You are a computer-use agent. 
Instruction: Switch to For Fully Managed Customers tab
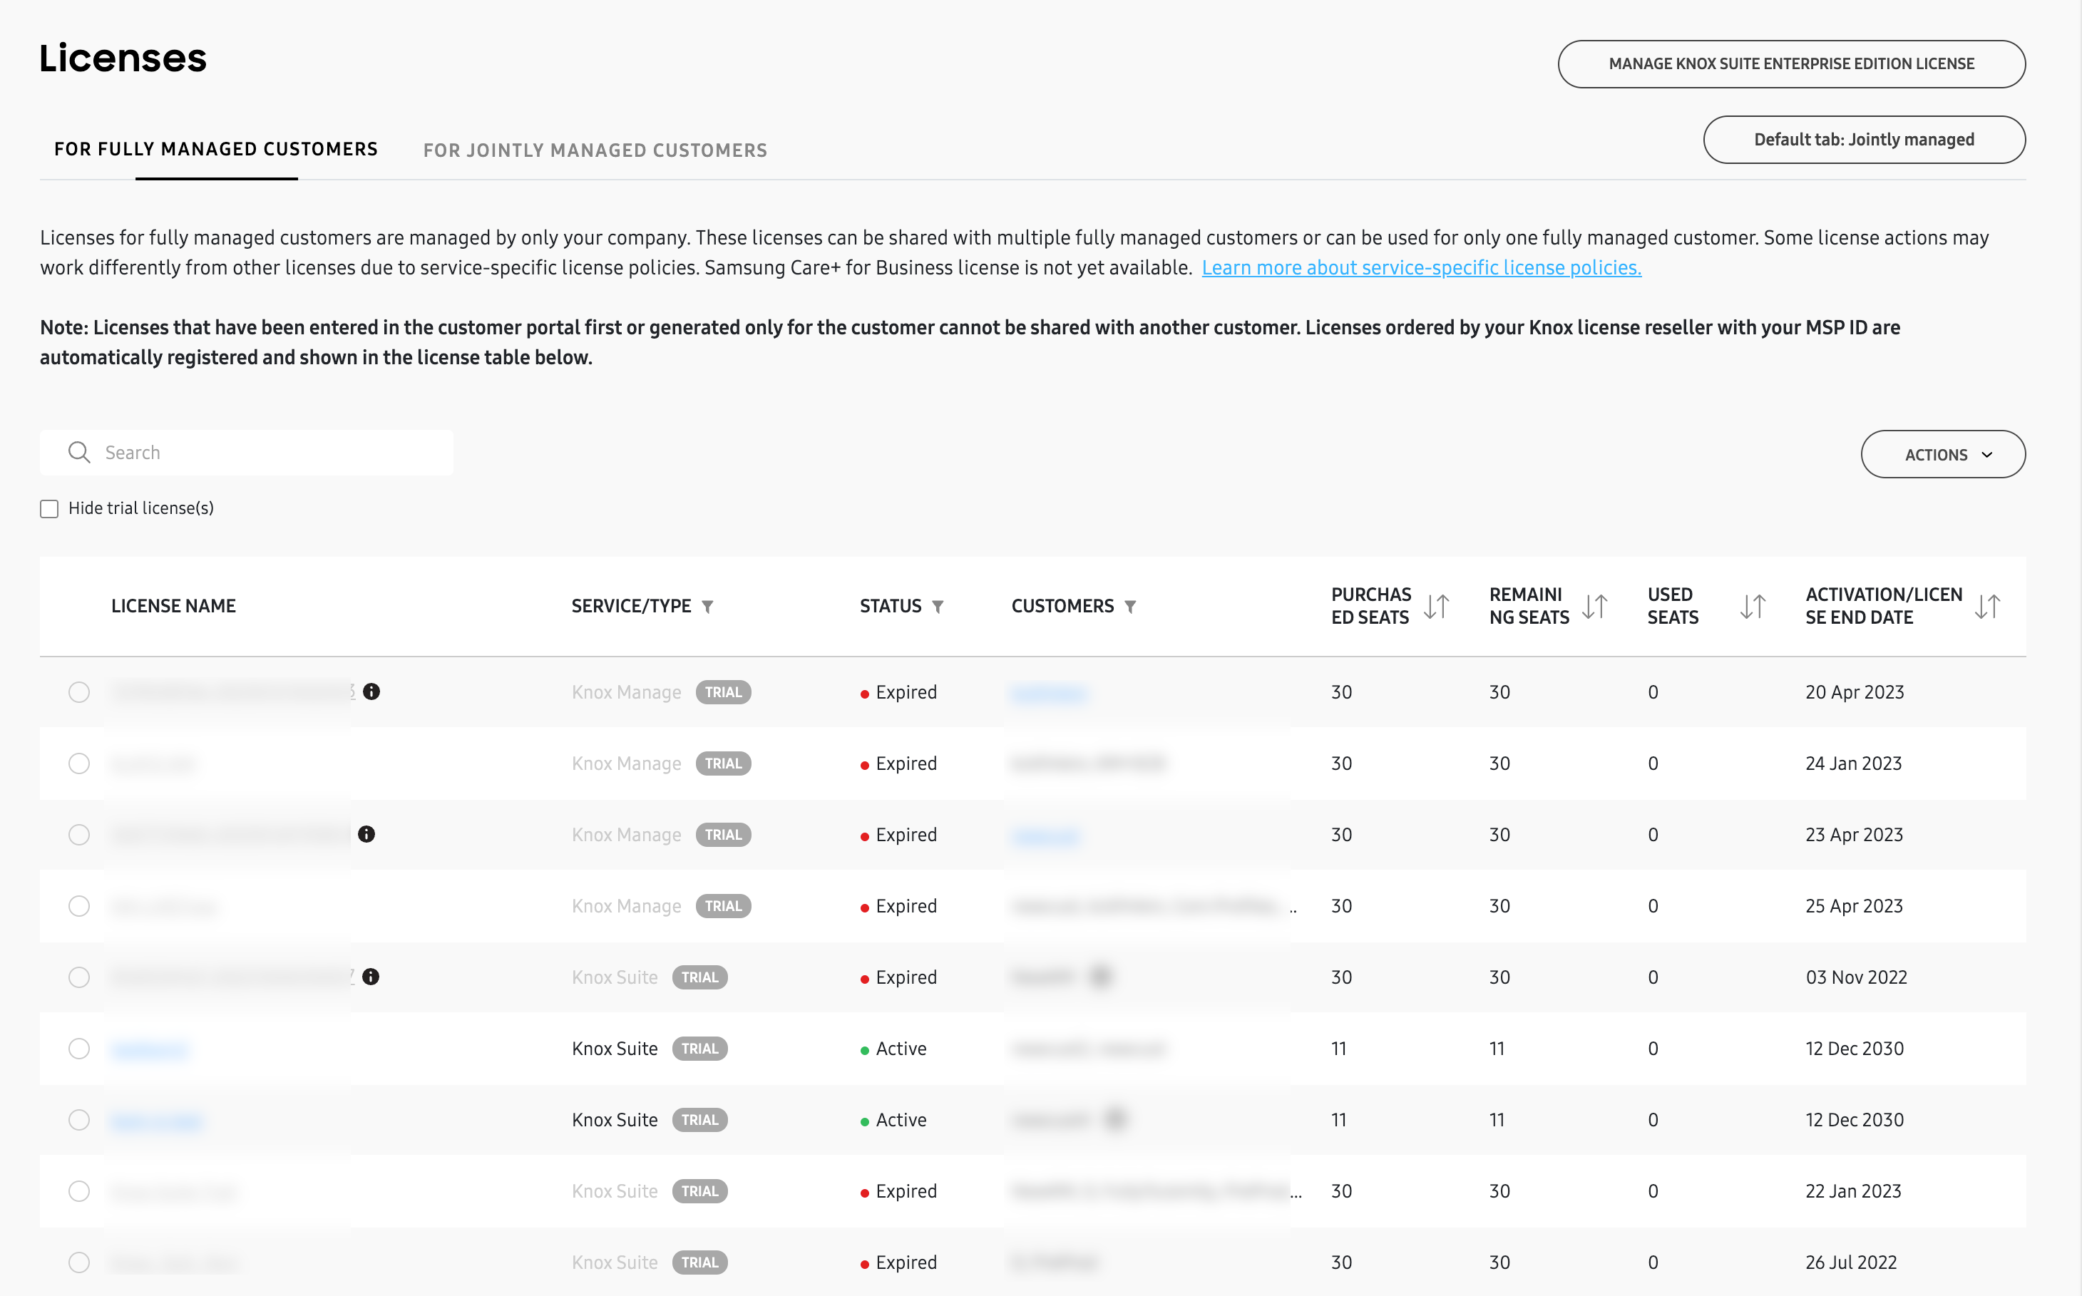tap(216, 149)
